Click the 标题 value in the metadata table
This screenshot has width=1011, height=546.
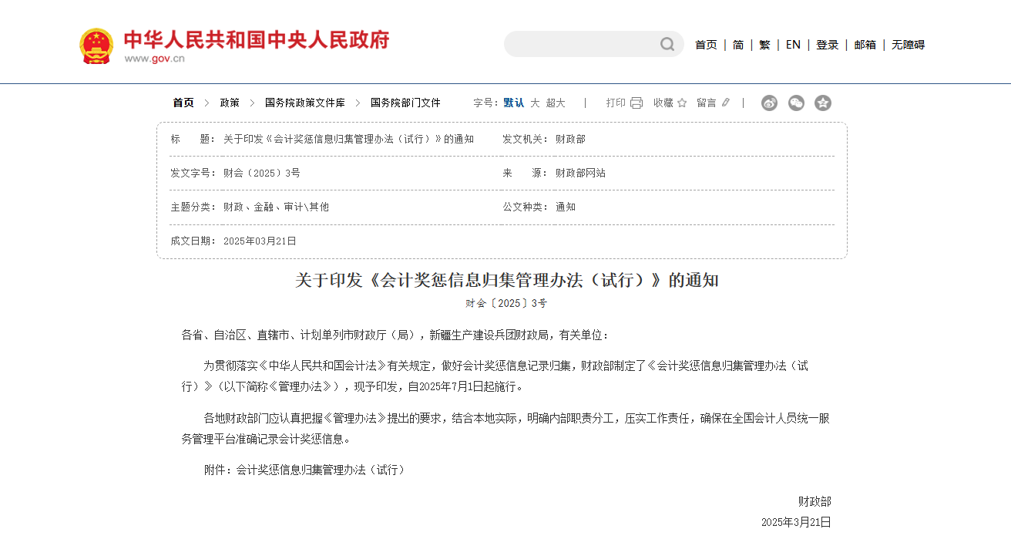pos(348,139)
